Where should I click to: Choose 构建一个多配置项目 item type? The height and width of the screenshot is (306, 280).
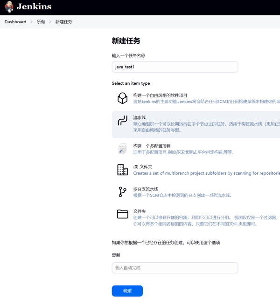pyautogui.click(x=152, y=146)
